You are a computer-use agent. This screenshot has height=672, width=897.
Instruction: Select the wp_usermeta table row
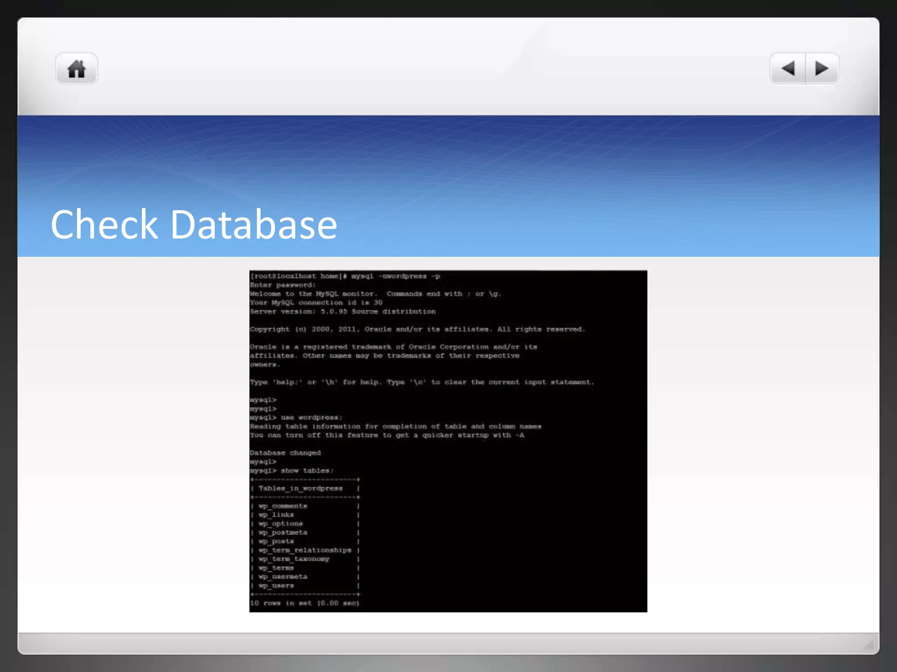305,577
